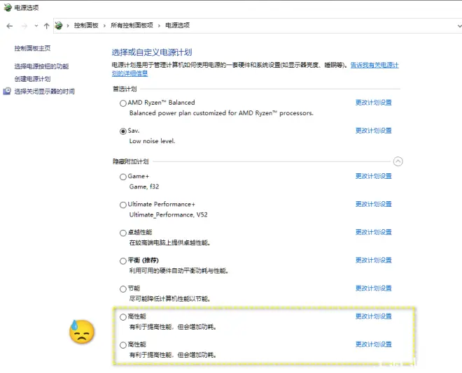Open the chevron after 所有控制面板项 in the breadcrumb
Image resolution: width=462 pixels, height=373 pixels.
coord(159,26)
